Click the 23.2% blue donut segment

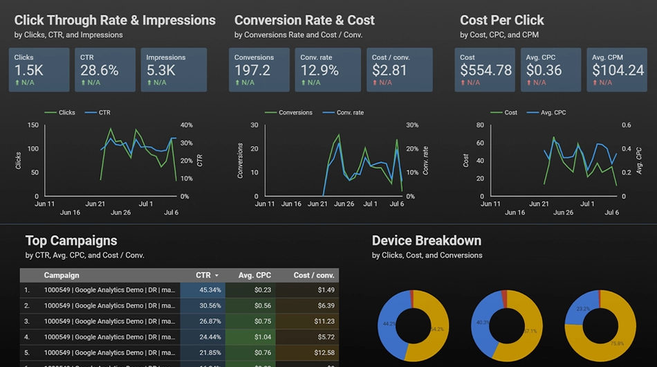coord(582,309)
